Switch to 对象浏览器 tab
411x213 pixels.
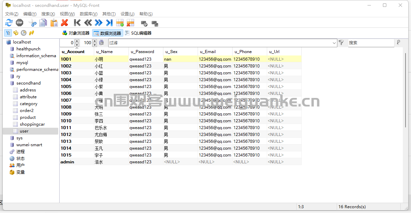[x=76, y=33]
